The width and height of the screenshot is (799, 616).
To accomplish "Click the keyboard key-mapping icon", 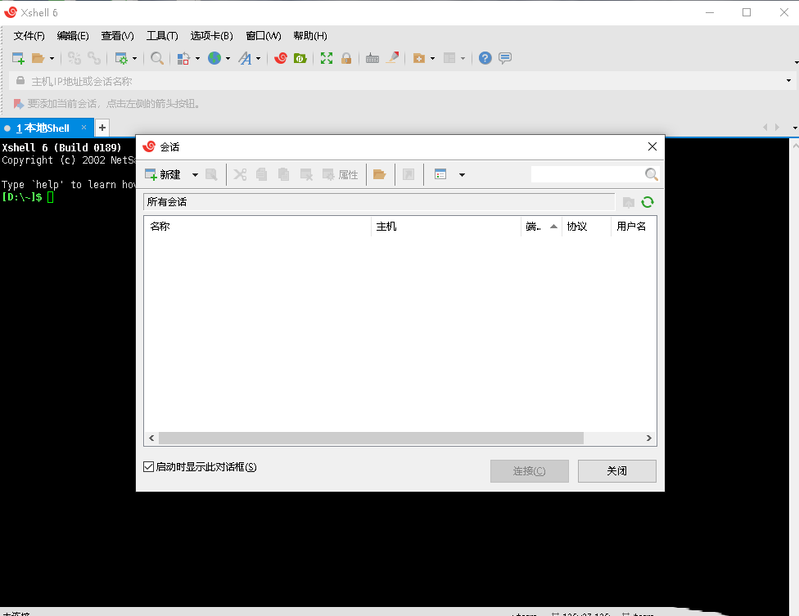I will click(372, 59).
